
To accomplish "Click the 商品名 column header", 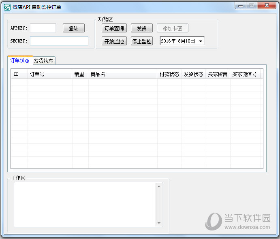I will click(123, 74).
